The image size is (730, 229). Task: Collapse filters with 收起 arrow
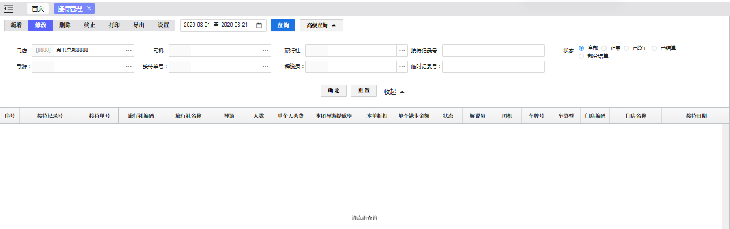[395, 92]
